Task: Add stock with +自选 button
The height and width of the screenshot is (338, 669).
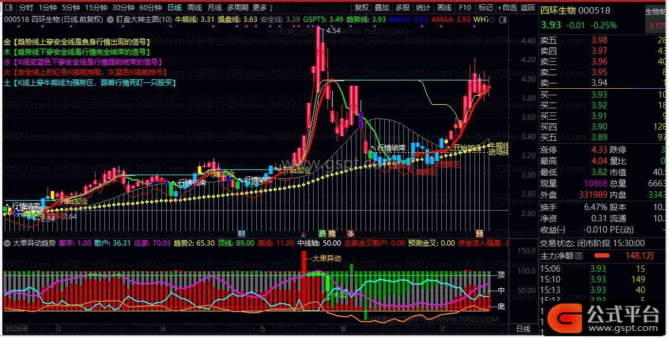Action: click(x=507, y=7)
